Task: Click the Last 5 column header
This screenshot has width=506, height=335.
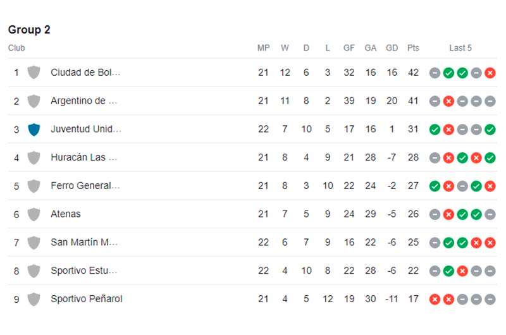Action: tap(460, 48)
